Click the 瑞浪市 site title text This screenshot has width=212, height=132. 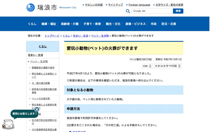click(47, 7)
